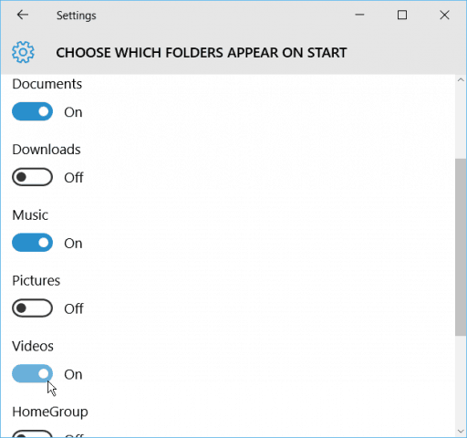
Task: Click the Downloads label
Action: click(47, 150)
